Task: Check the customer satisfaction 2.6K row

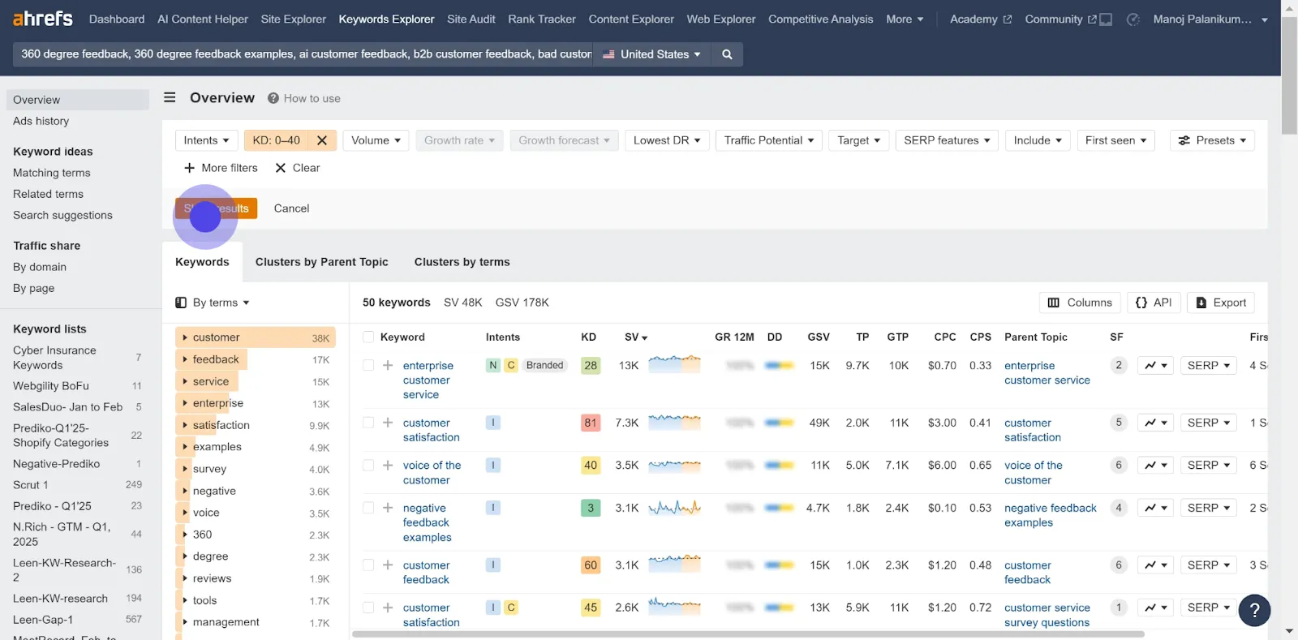Action: pos(368,608)
